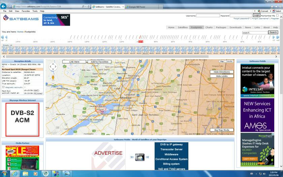Open the Satellites navigation tab
Screen dimensions: 283x177
[183, 27]
